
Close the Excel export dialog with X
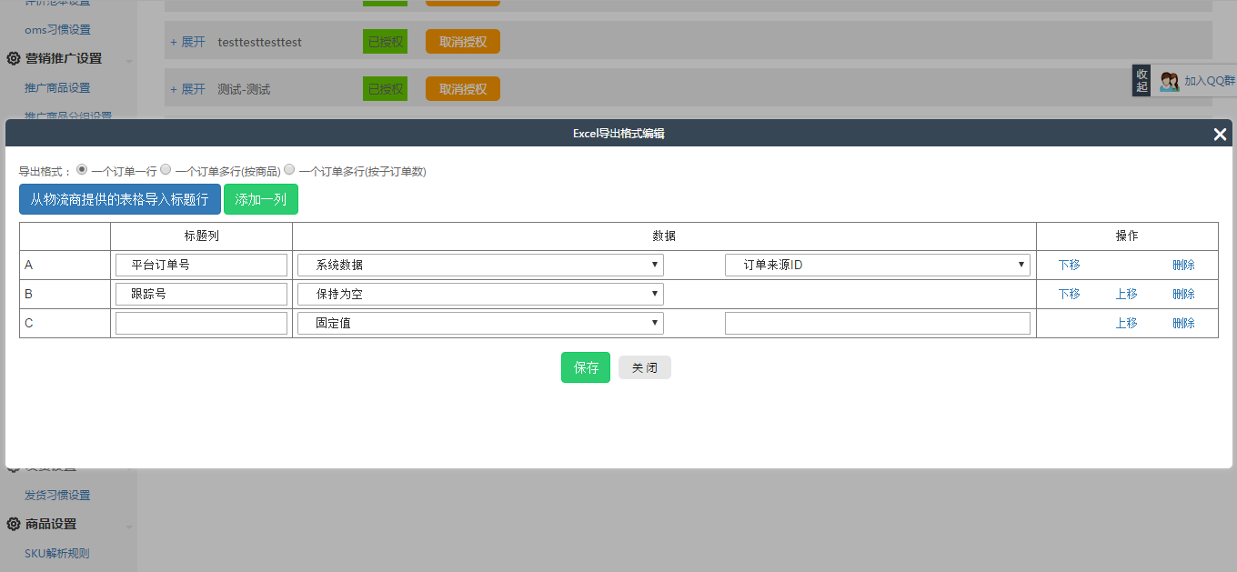pyautogui.click(x=1220, y=135)
